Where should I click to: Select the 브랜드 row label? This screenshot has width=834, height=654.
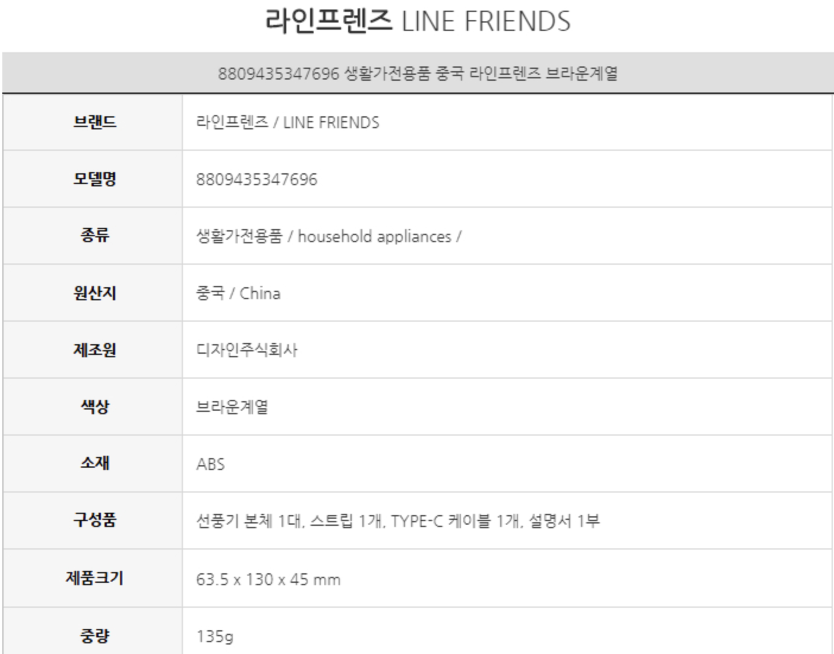(94, 122)
